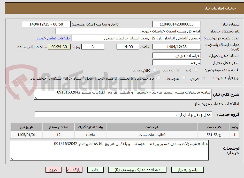Click the شماره نیاز field 1104001420000053
Screen dimensions: 244x178
(177, 24)
